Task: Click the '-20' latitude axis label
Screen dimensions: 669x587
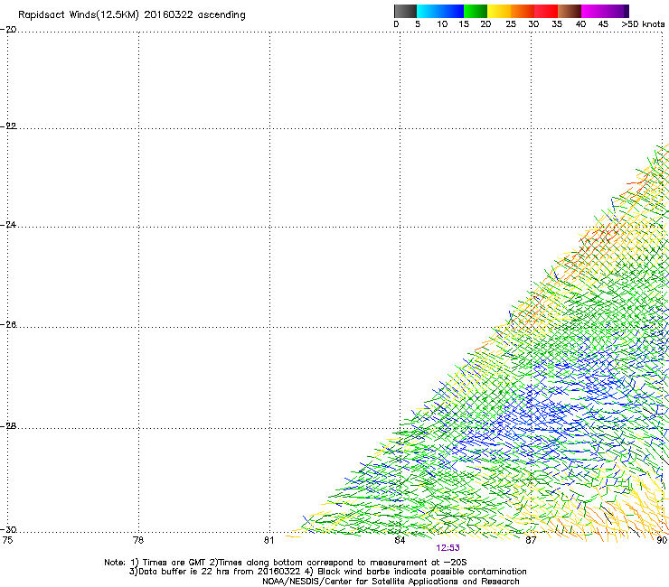Action: [x=8, y=30]
